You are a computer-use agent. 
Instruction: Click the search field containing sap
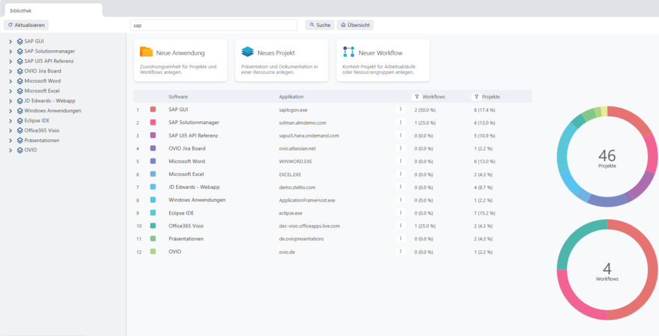tap(214, 25)
